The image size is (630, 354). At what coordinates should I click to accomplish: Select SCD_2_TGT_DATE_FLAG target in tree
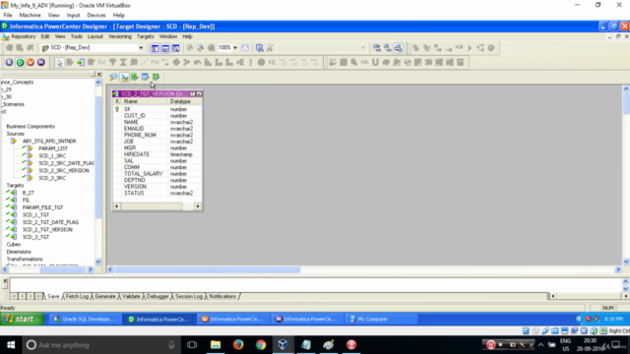tap(50, 222)
